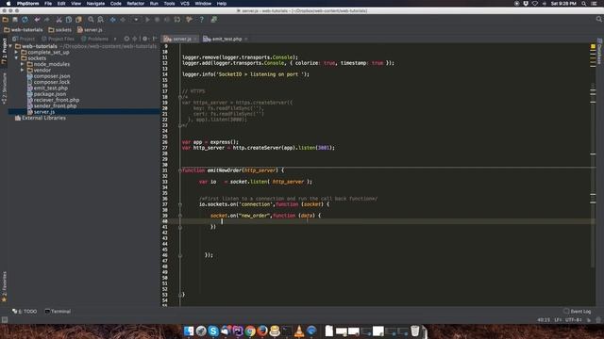This screenshot has height=339, width=604.
Task: Open Search Everywhere magnifier at top right
Action: [x=599, y=19]
